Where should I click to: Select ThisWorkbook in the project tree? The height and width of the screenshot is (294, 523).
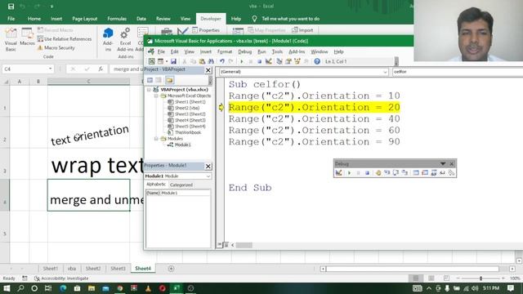(188, 132)
